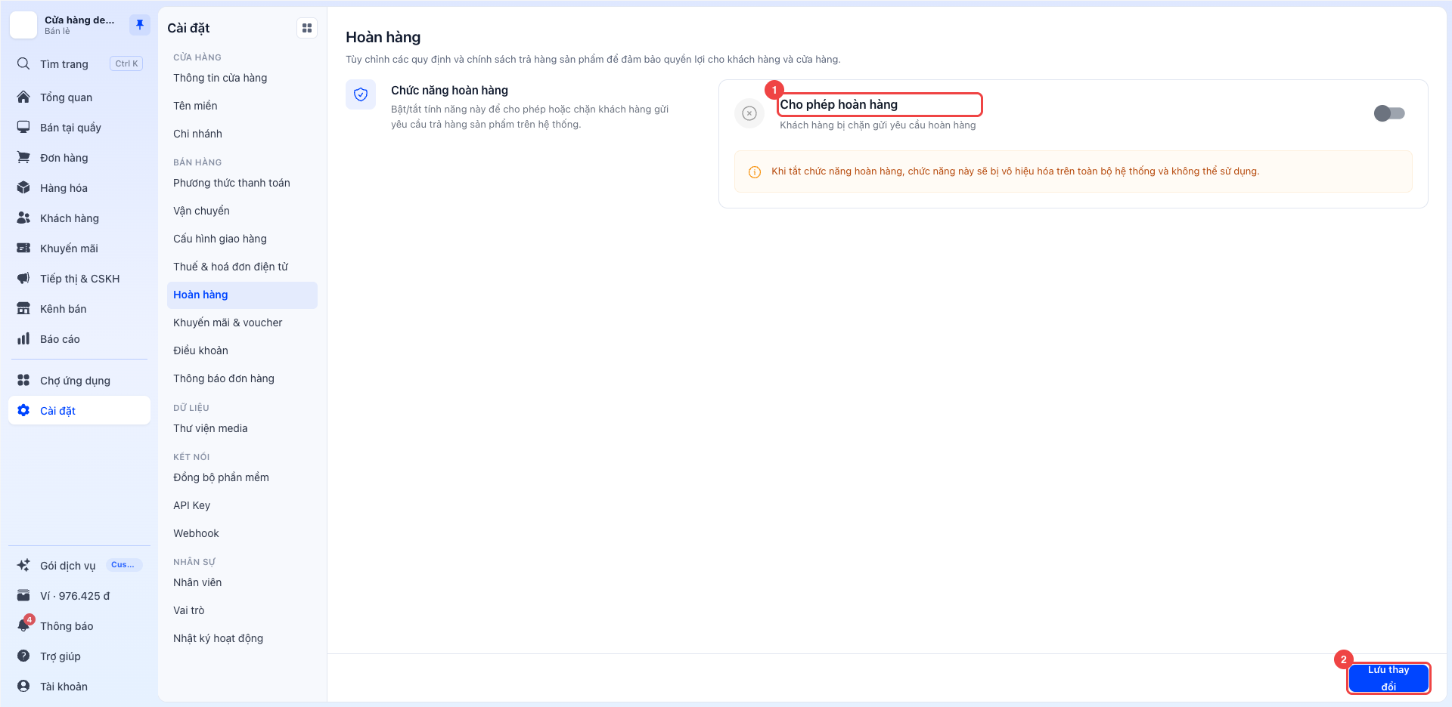The height and width of the screenshot is (707, 1452).
Task: Click the Báo cáo bar chart icon
Action: [23, 338]
